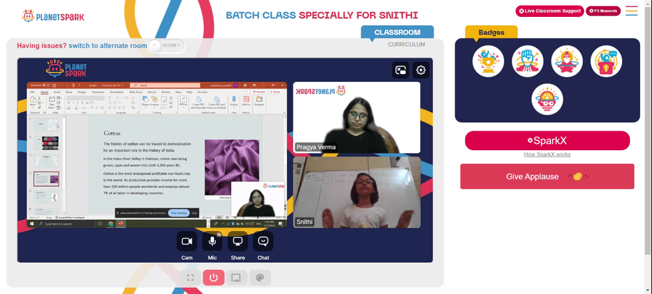Image resolution: width=652 pixels, height=294 pixels.
Task: Open the Review tab in PowerPoint
Action: coord(166,92)
